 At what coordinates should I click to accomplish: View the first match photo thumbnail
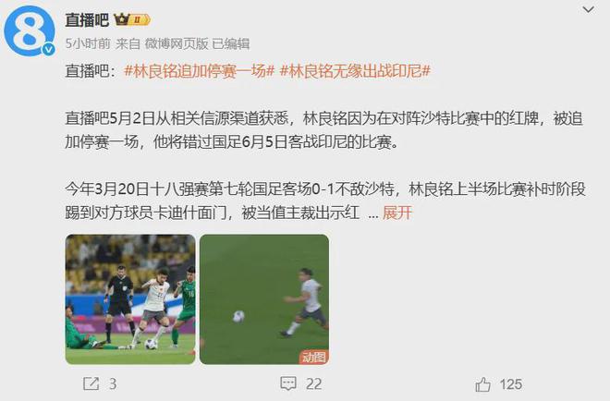130,299
